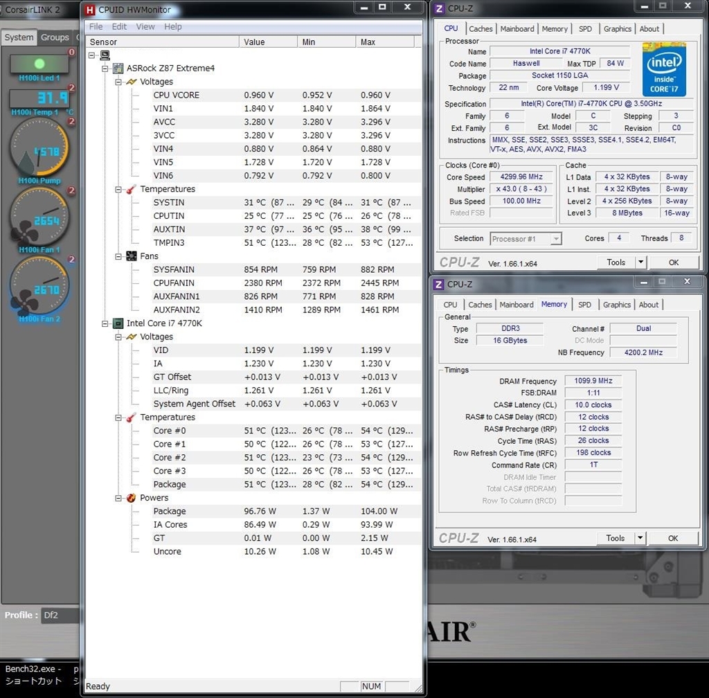The width and height of the screenshot is (709, 698).
Task: Click the Intel Core i7 logo badge
Action: [663, 70]
